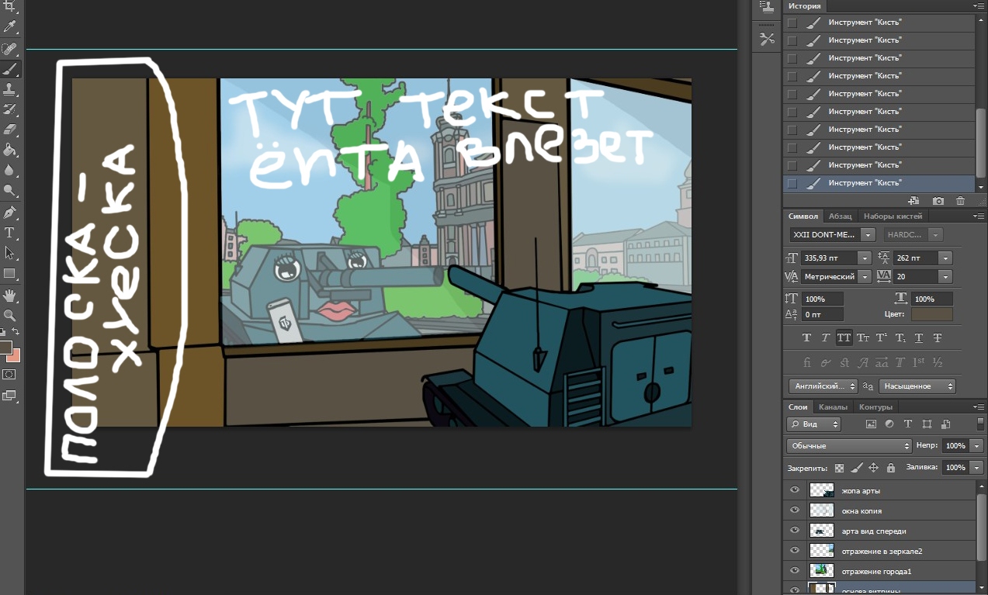Select the Clone Stamp tool

coord(10,88)
